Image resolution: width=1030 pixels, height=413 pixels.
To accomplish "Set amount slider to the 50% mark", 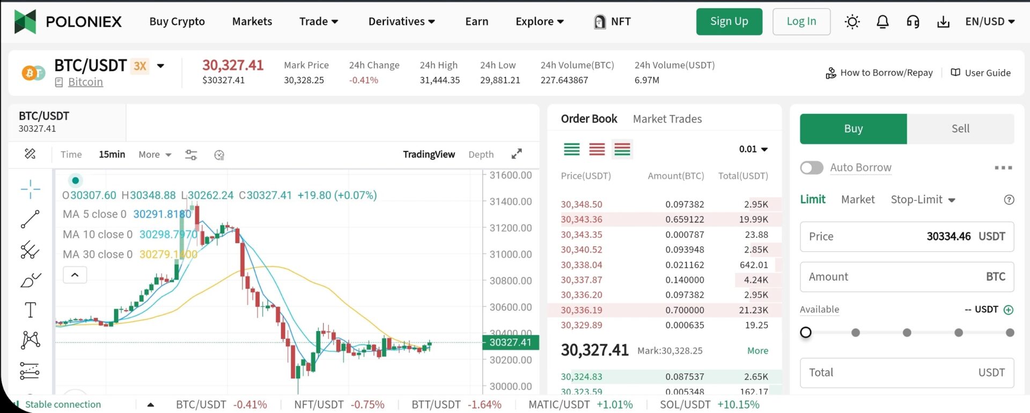I will click(x=907, y=333).
